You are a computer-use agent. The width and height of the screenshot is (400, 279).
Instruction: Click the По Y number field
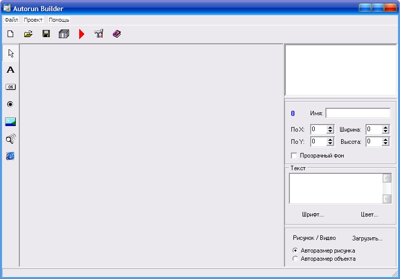tap(319, 142)
